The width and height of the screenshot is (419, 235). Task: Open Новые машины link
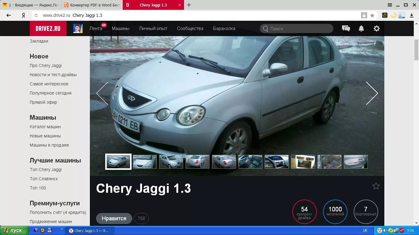pos(45,136)
